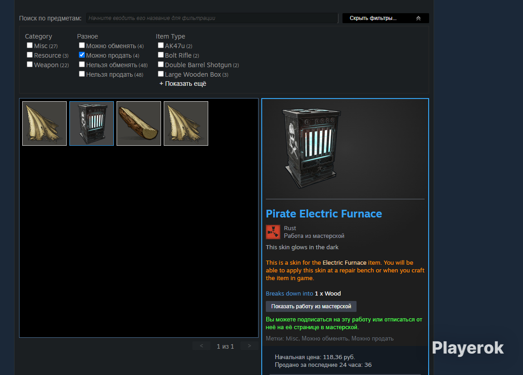523x375 pixels.
Task: Click the Rust game logo icon
Action: pyautogui.click(x=273, y=232)
